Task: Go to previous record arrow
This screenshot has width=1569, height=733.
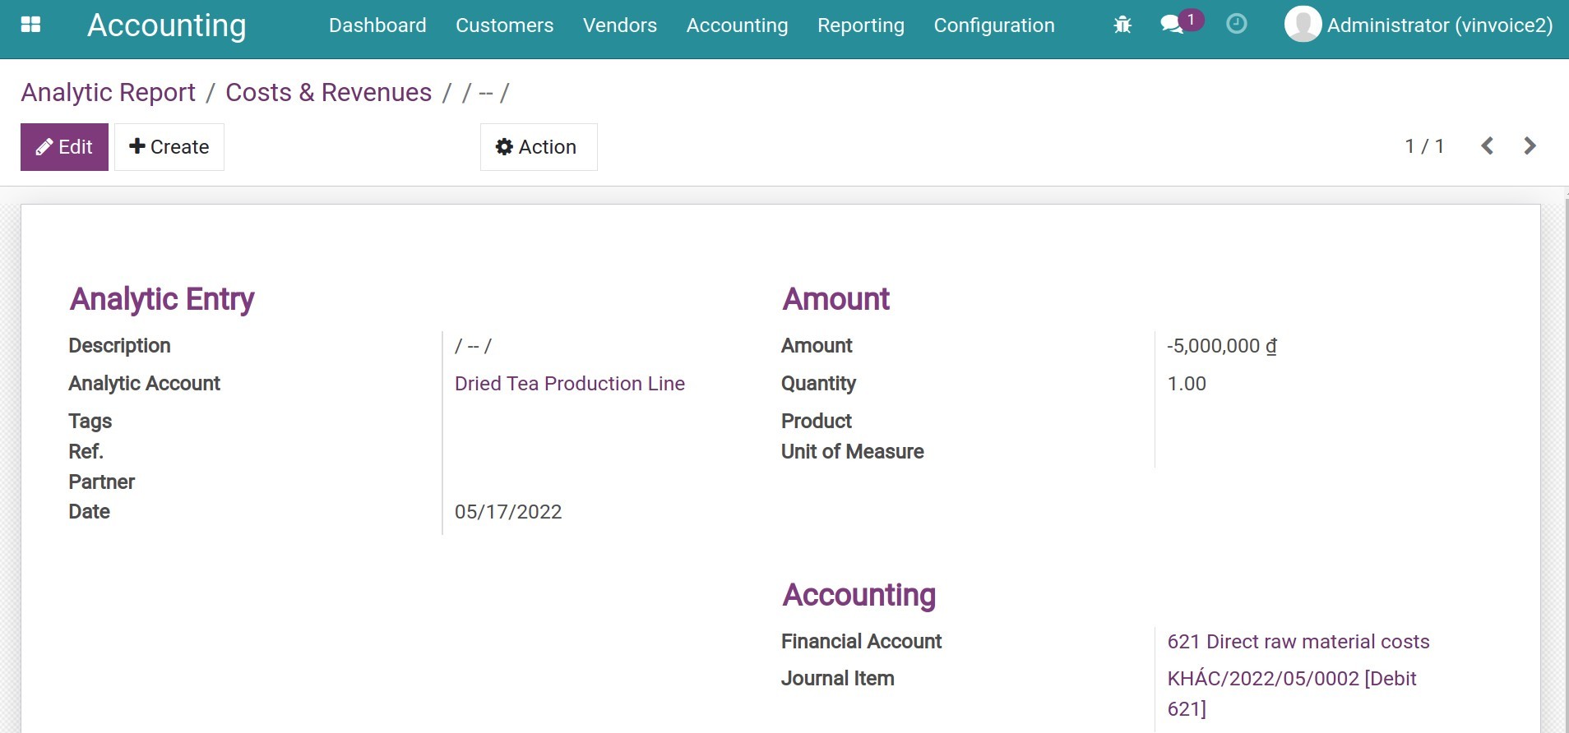Action: [x=1487, y=146]
